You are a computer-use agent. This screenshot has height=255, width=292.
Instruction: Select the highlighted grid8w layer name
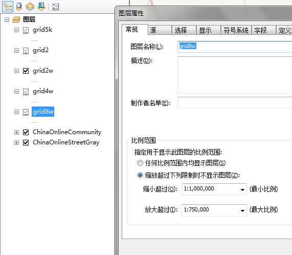click(43, 112)
